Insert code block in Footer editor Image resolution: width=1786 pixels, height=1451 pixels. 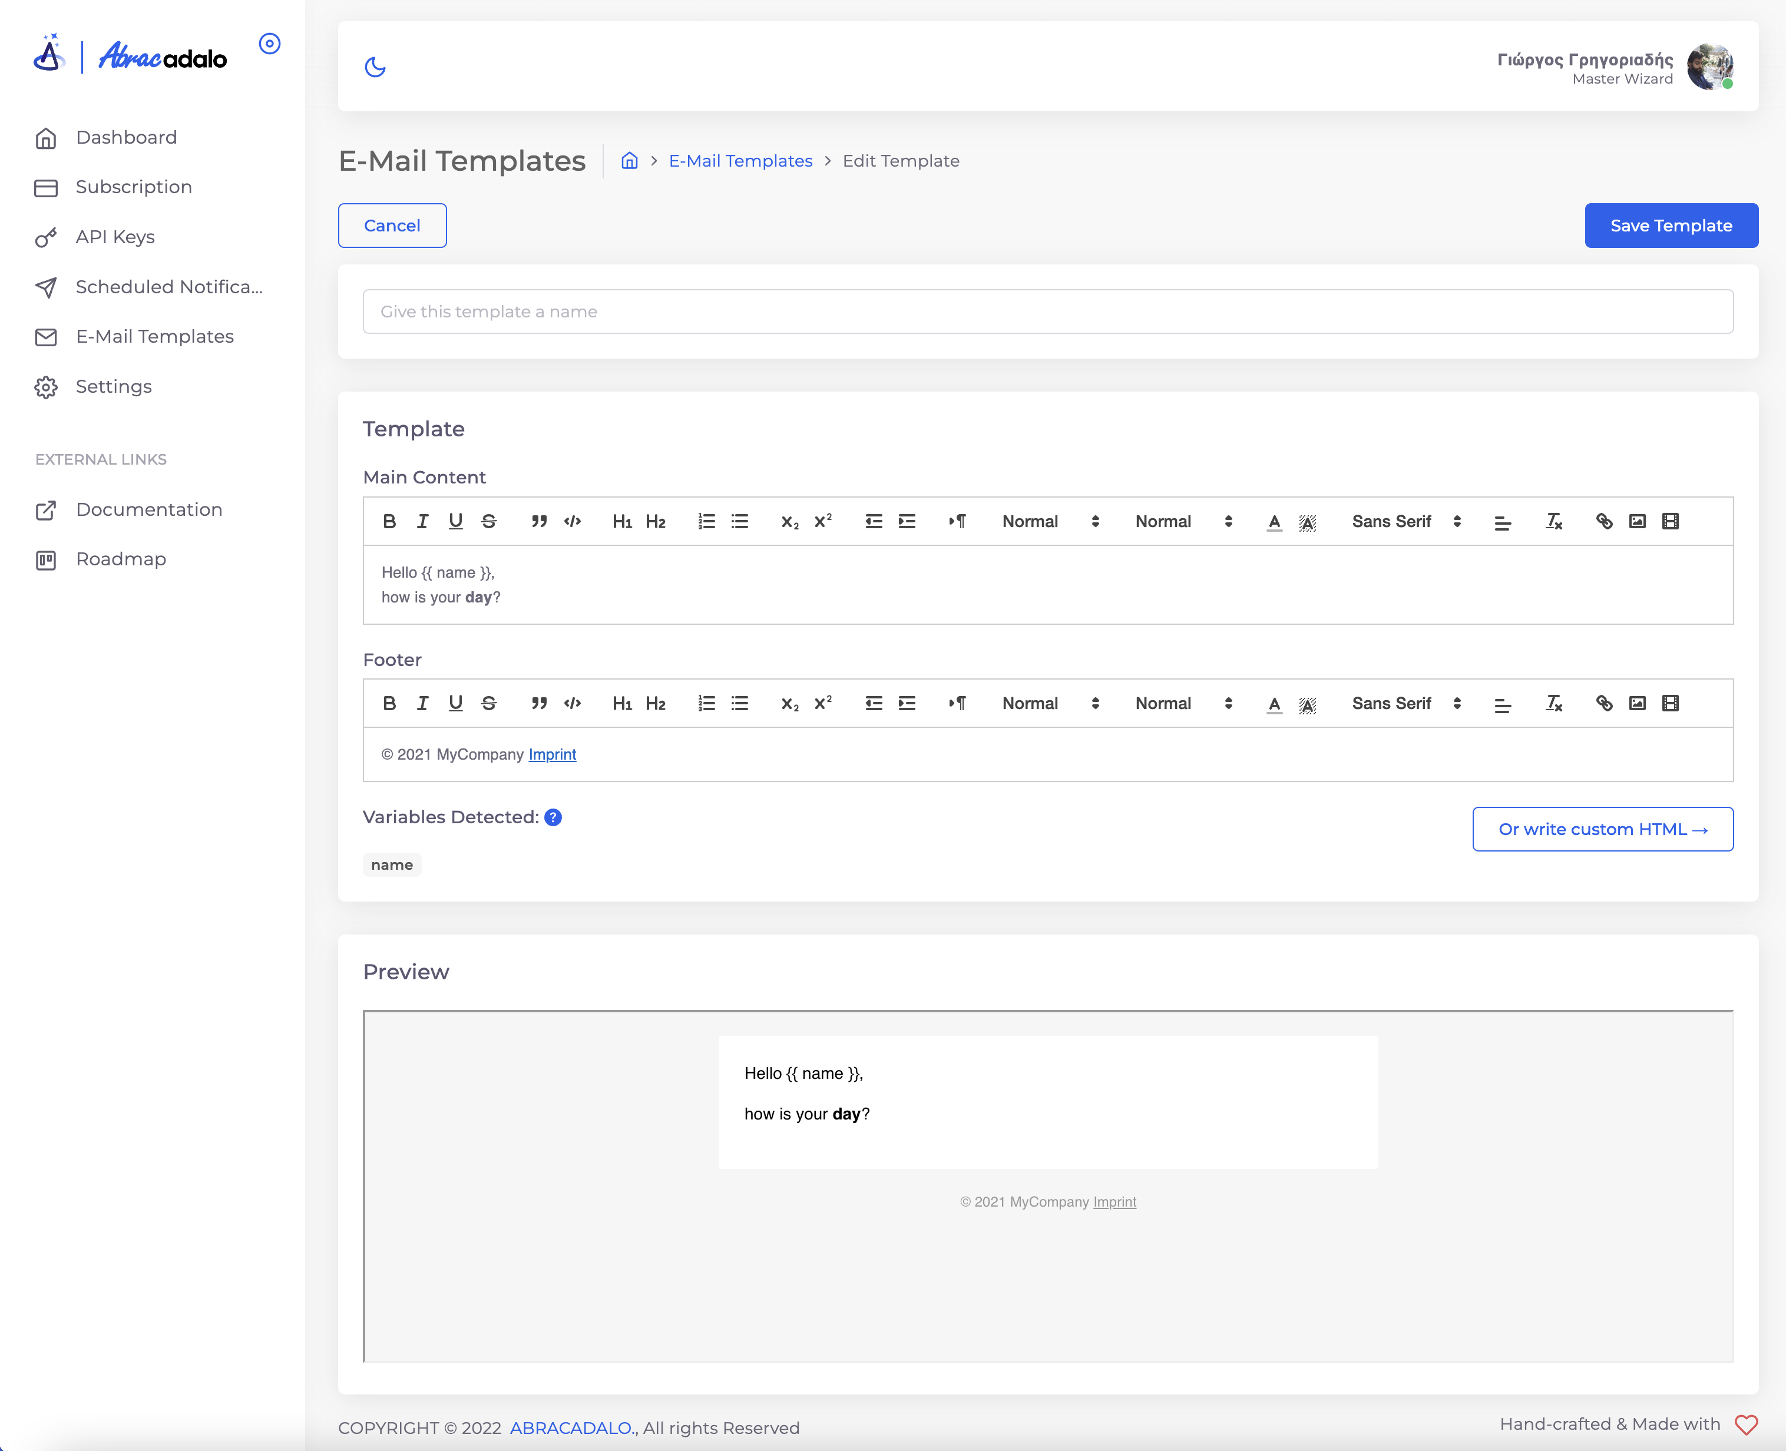click(x=573, y=704)
